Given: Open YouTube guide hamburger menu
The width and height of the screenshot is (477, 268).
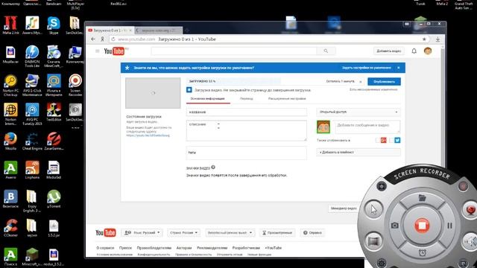Looking at the screenshot, I should point(98,51).
